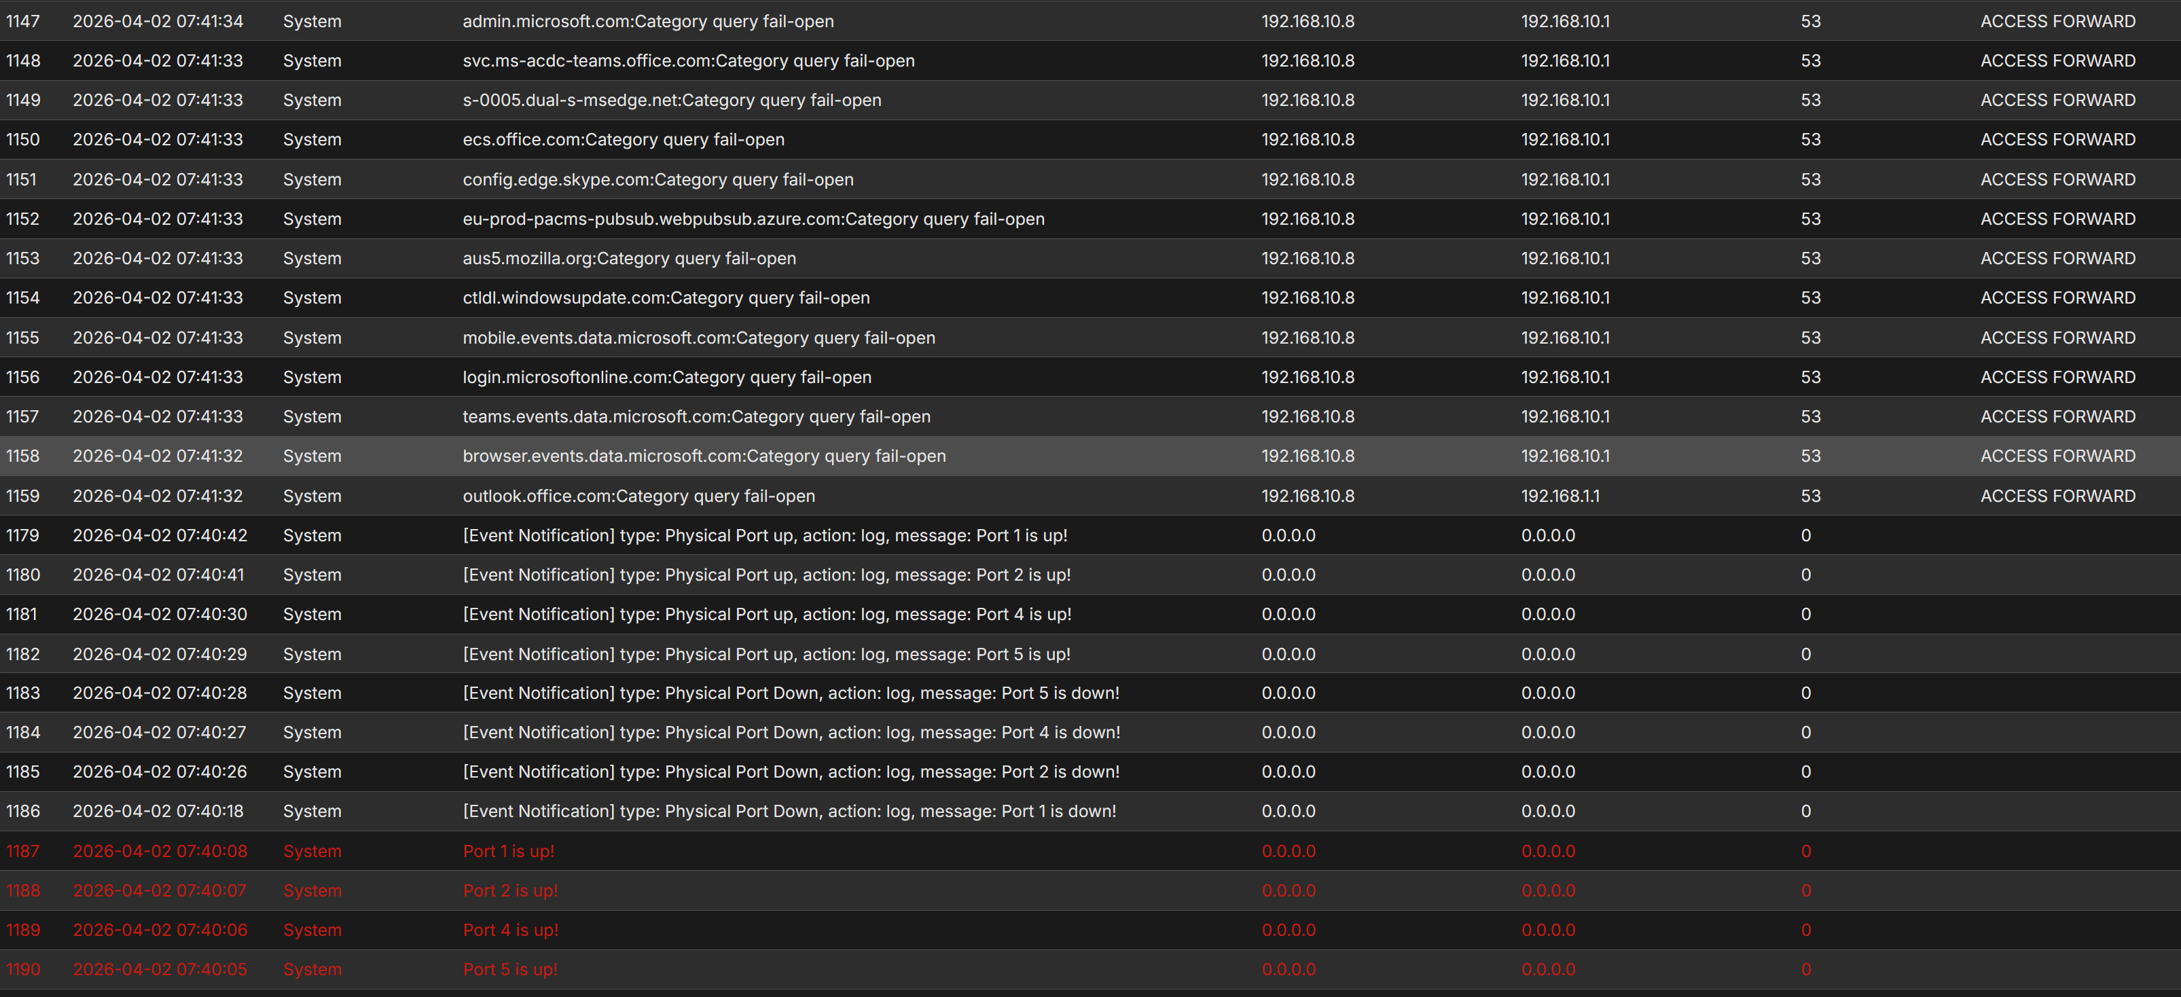Click the s-0005.dual-s-msedge.net log message

click(x=671, y=100)
